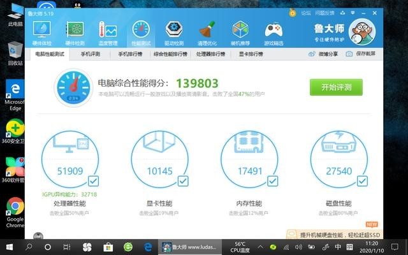Click the 内存性能 label
The image size is (408, 255).
pos(249,203)
